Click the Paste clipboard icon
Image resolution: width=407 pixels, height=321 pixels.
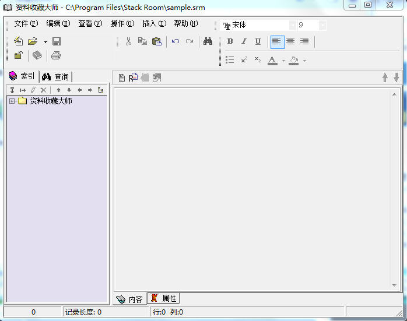[156, 41]
